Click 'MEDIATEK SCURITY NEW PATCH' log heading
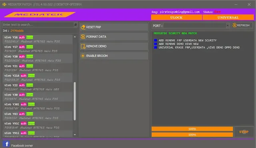The width and height of the screenshot is (256, 148). coord(175,33)
